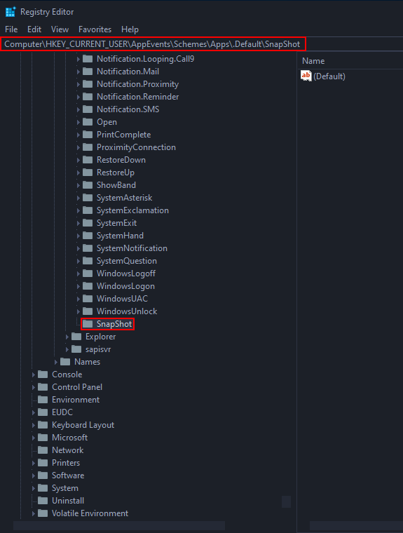Select the WindowsUnlock key label
403x533 pixels.
[127, 311]
